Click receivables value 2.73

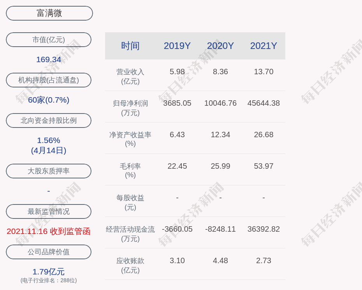[264, 260]
